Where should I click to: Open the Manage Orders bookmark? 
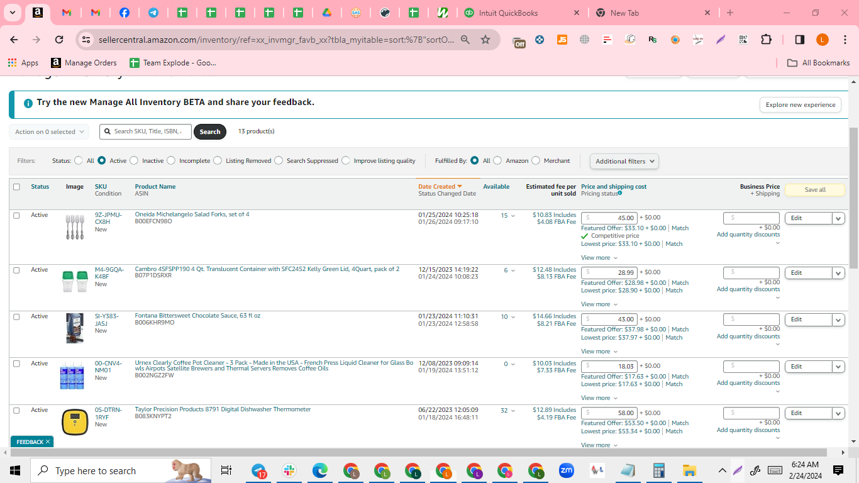pos(84,63)
